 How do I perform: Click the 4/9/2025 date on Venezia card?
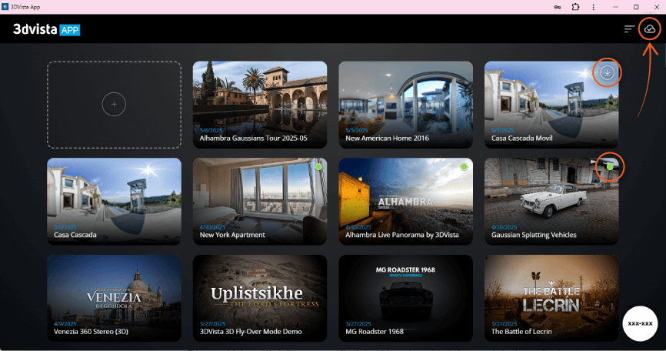65,324
